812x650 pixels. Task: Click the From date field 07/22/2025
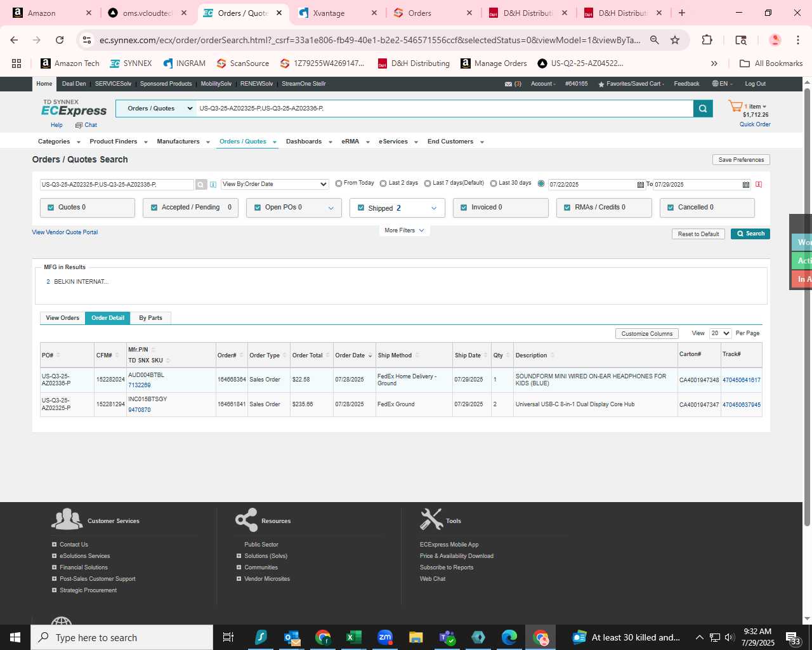[592, 185]
